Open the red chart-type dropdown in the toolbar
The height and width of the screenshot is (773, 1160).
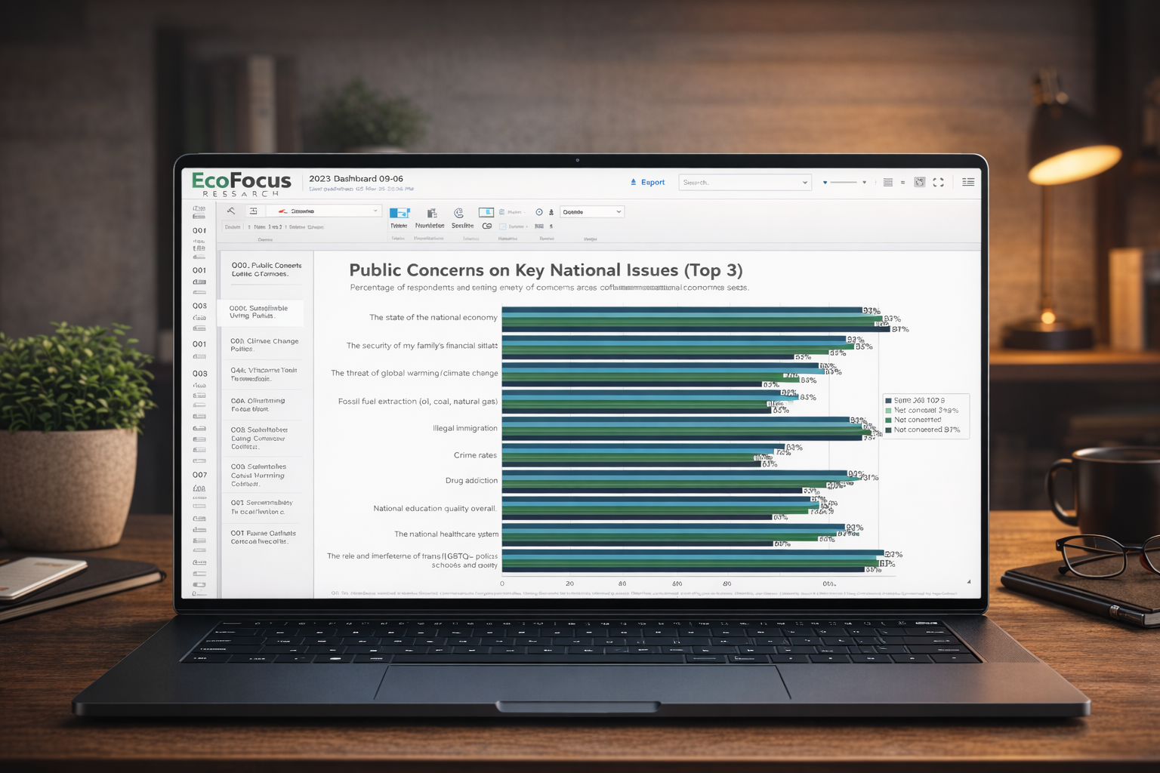(x=322, y=211)
